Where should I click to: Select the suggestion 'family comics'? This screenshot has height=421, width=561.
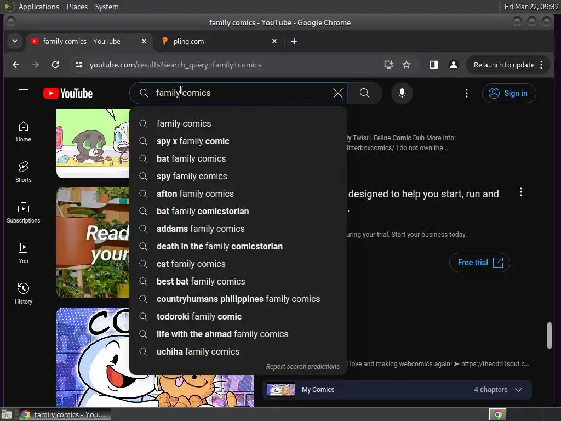(x=238, y=123)
